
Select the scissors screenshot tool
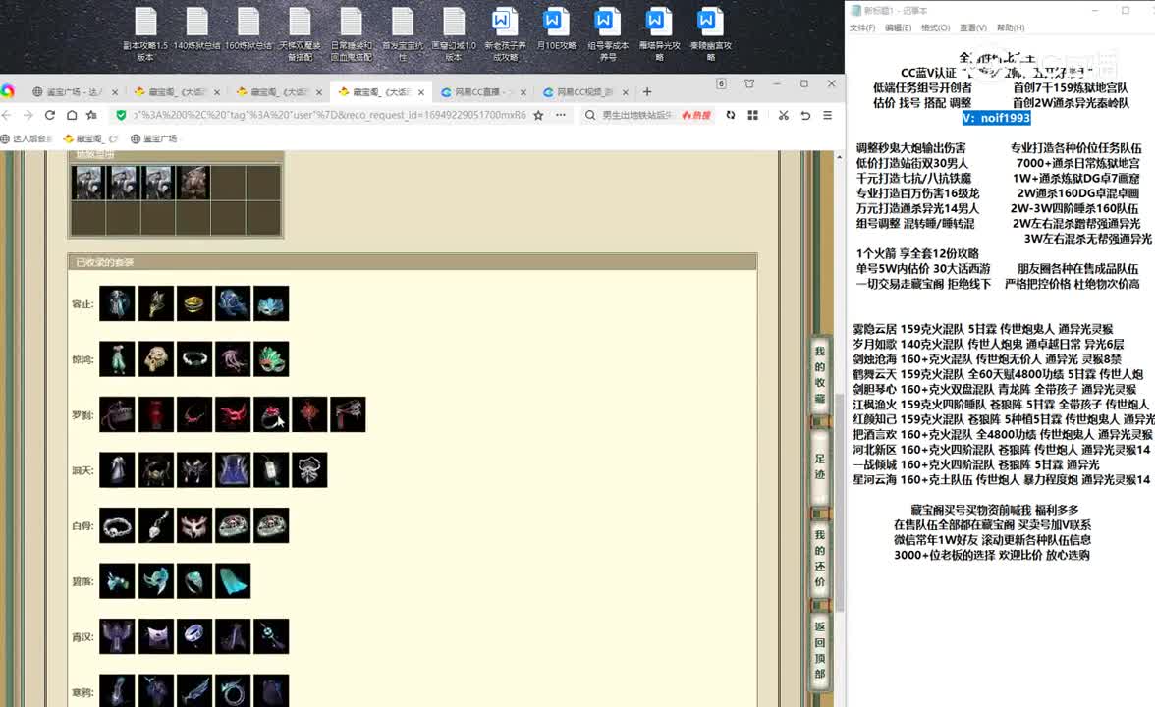pos(783,115)
